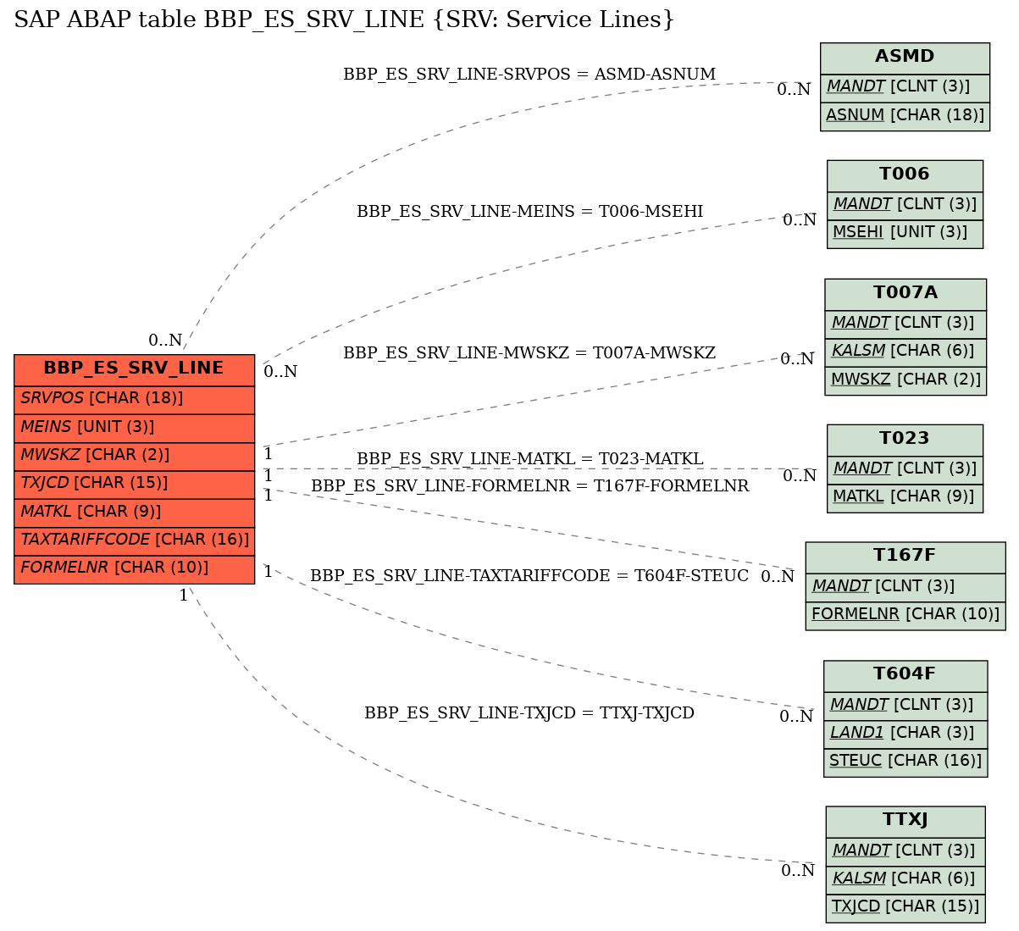This screenshot has width=1019, height=931.
Task: Click KALSM [CHAR (6)] field in T007A
Action: coord(905,352)
